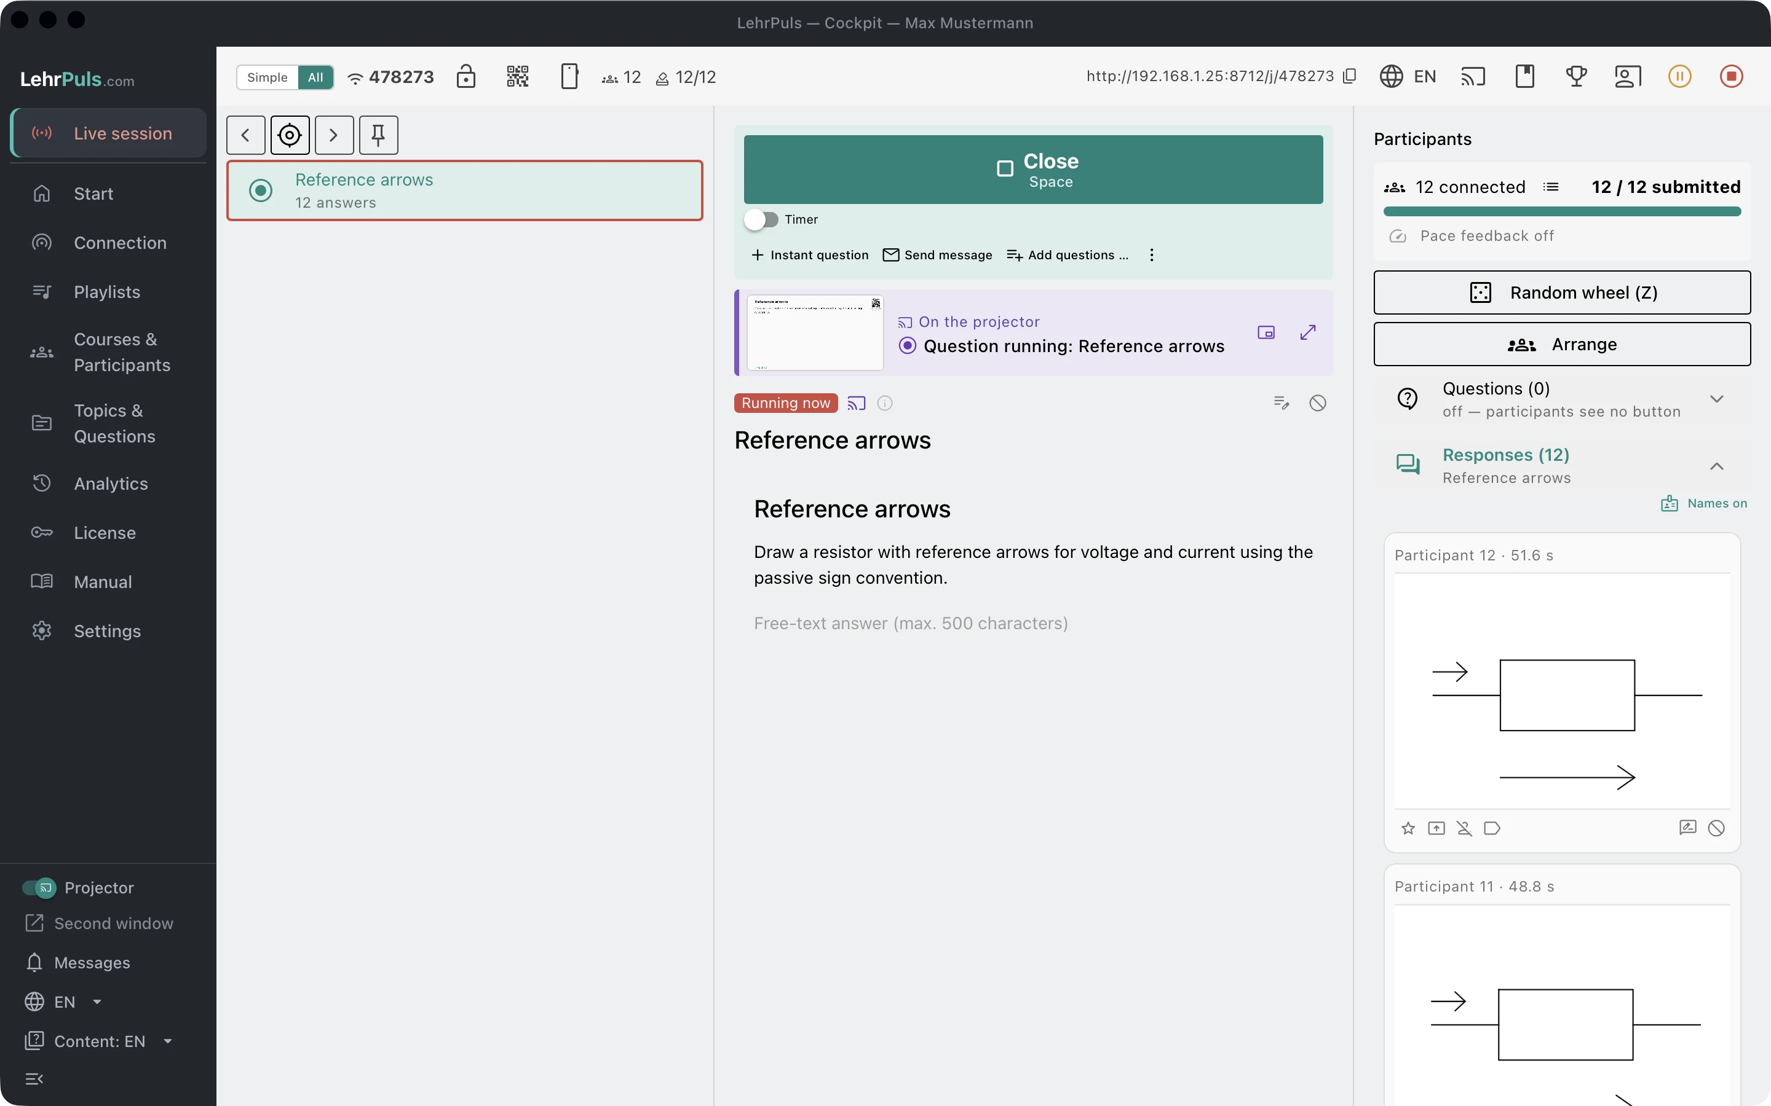Go to Analytics in the sidebar

coord(108,484)
